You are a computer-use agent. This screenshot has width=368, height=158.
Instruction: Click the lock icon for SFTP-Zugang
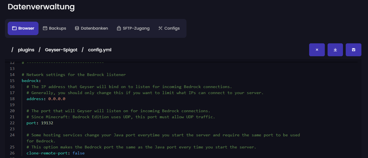pos(119,28)
